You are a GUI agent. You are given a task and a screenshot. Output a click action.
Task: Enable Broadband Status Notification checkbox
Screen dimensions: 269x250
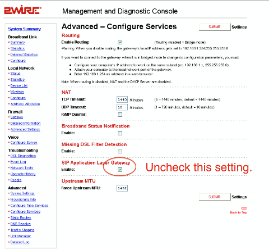120,133
